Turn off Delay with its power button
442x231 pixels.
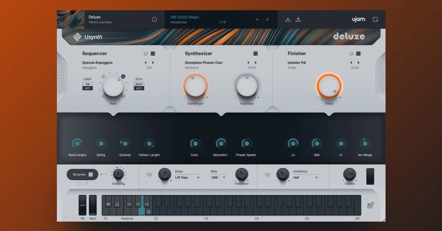149,175
